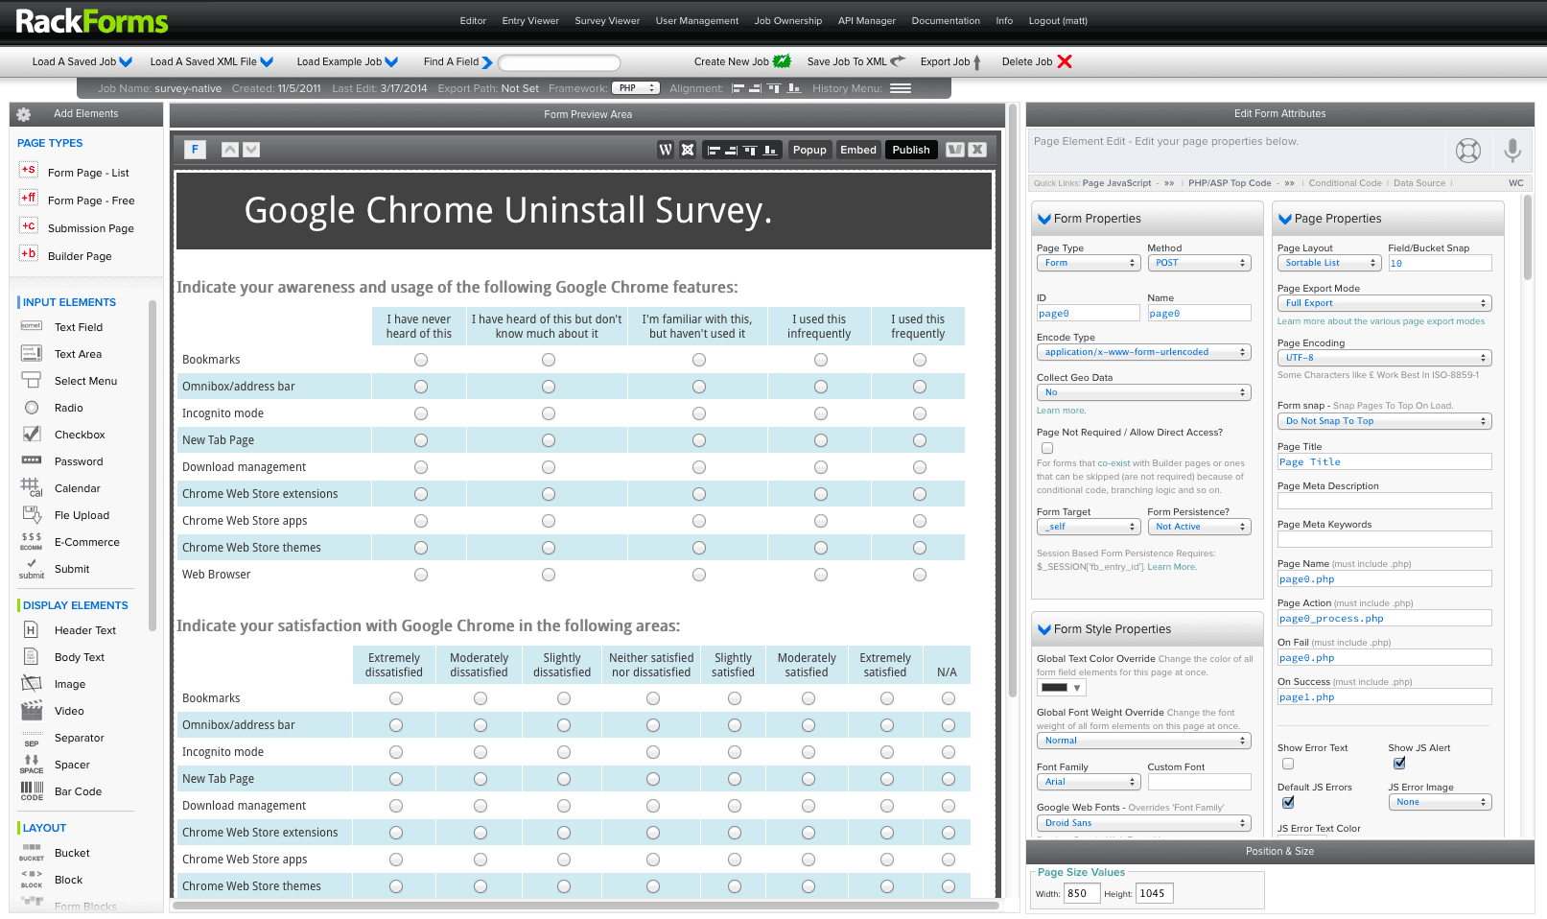1547x919 pixels.
Task: Open the Framework PHP dropdown
Action: click(x=636, y=88)
